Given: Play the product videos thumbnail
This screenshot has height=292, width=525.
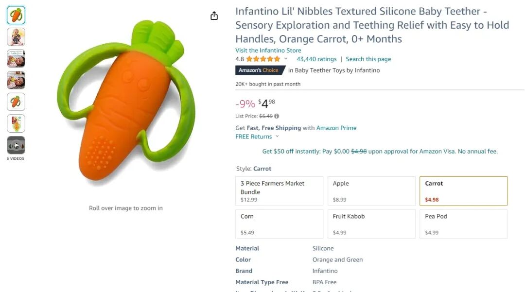Looking at the screenshot, I should coord(16,145).
